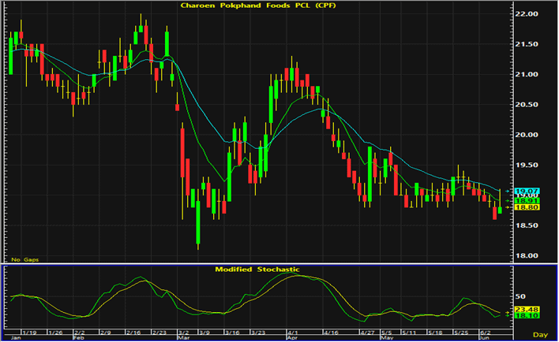This screenshot has width=559, height=342.
Task: Open the Day timeframe label
Action: point(540,335)
